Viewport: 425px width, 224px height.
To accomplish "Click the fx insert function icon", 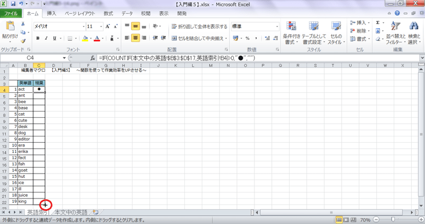I will 92,58.
